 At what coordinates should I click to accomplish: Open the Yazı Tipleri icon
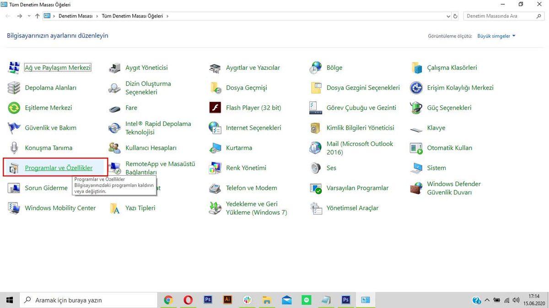tap(114, 208)
